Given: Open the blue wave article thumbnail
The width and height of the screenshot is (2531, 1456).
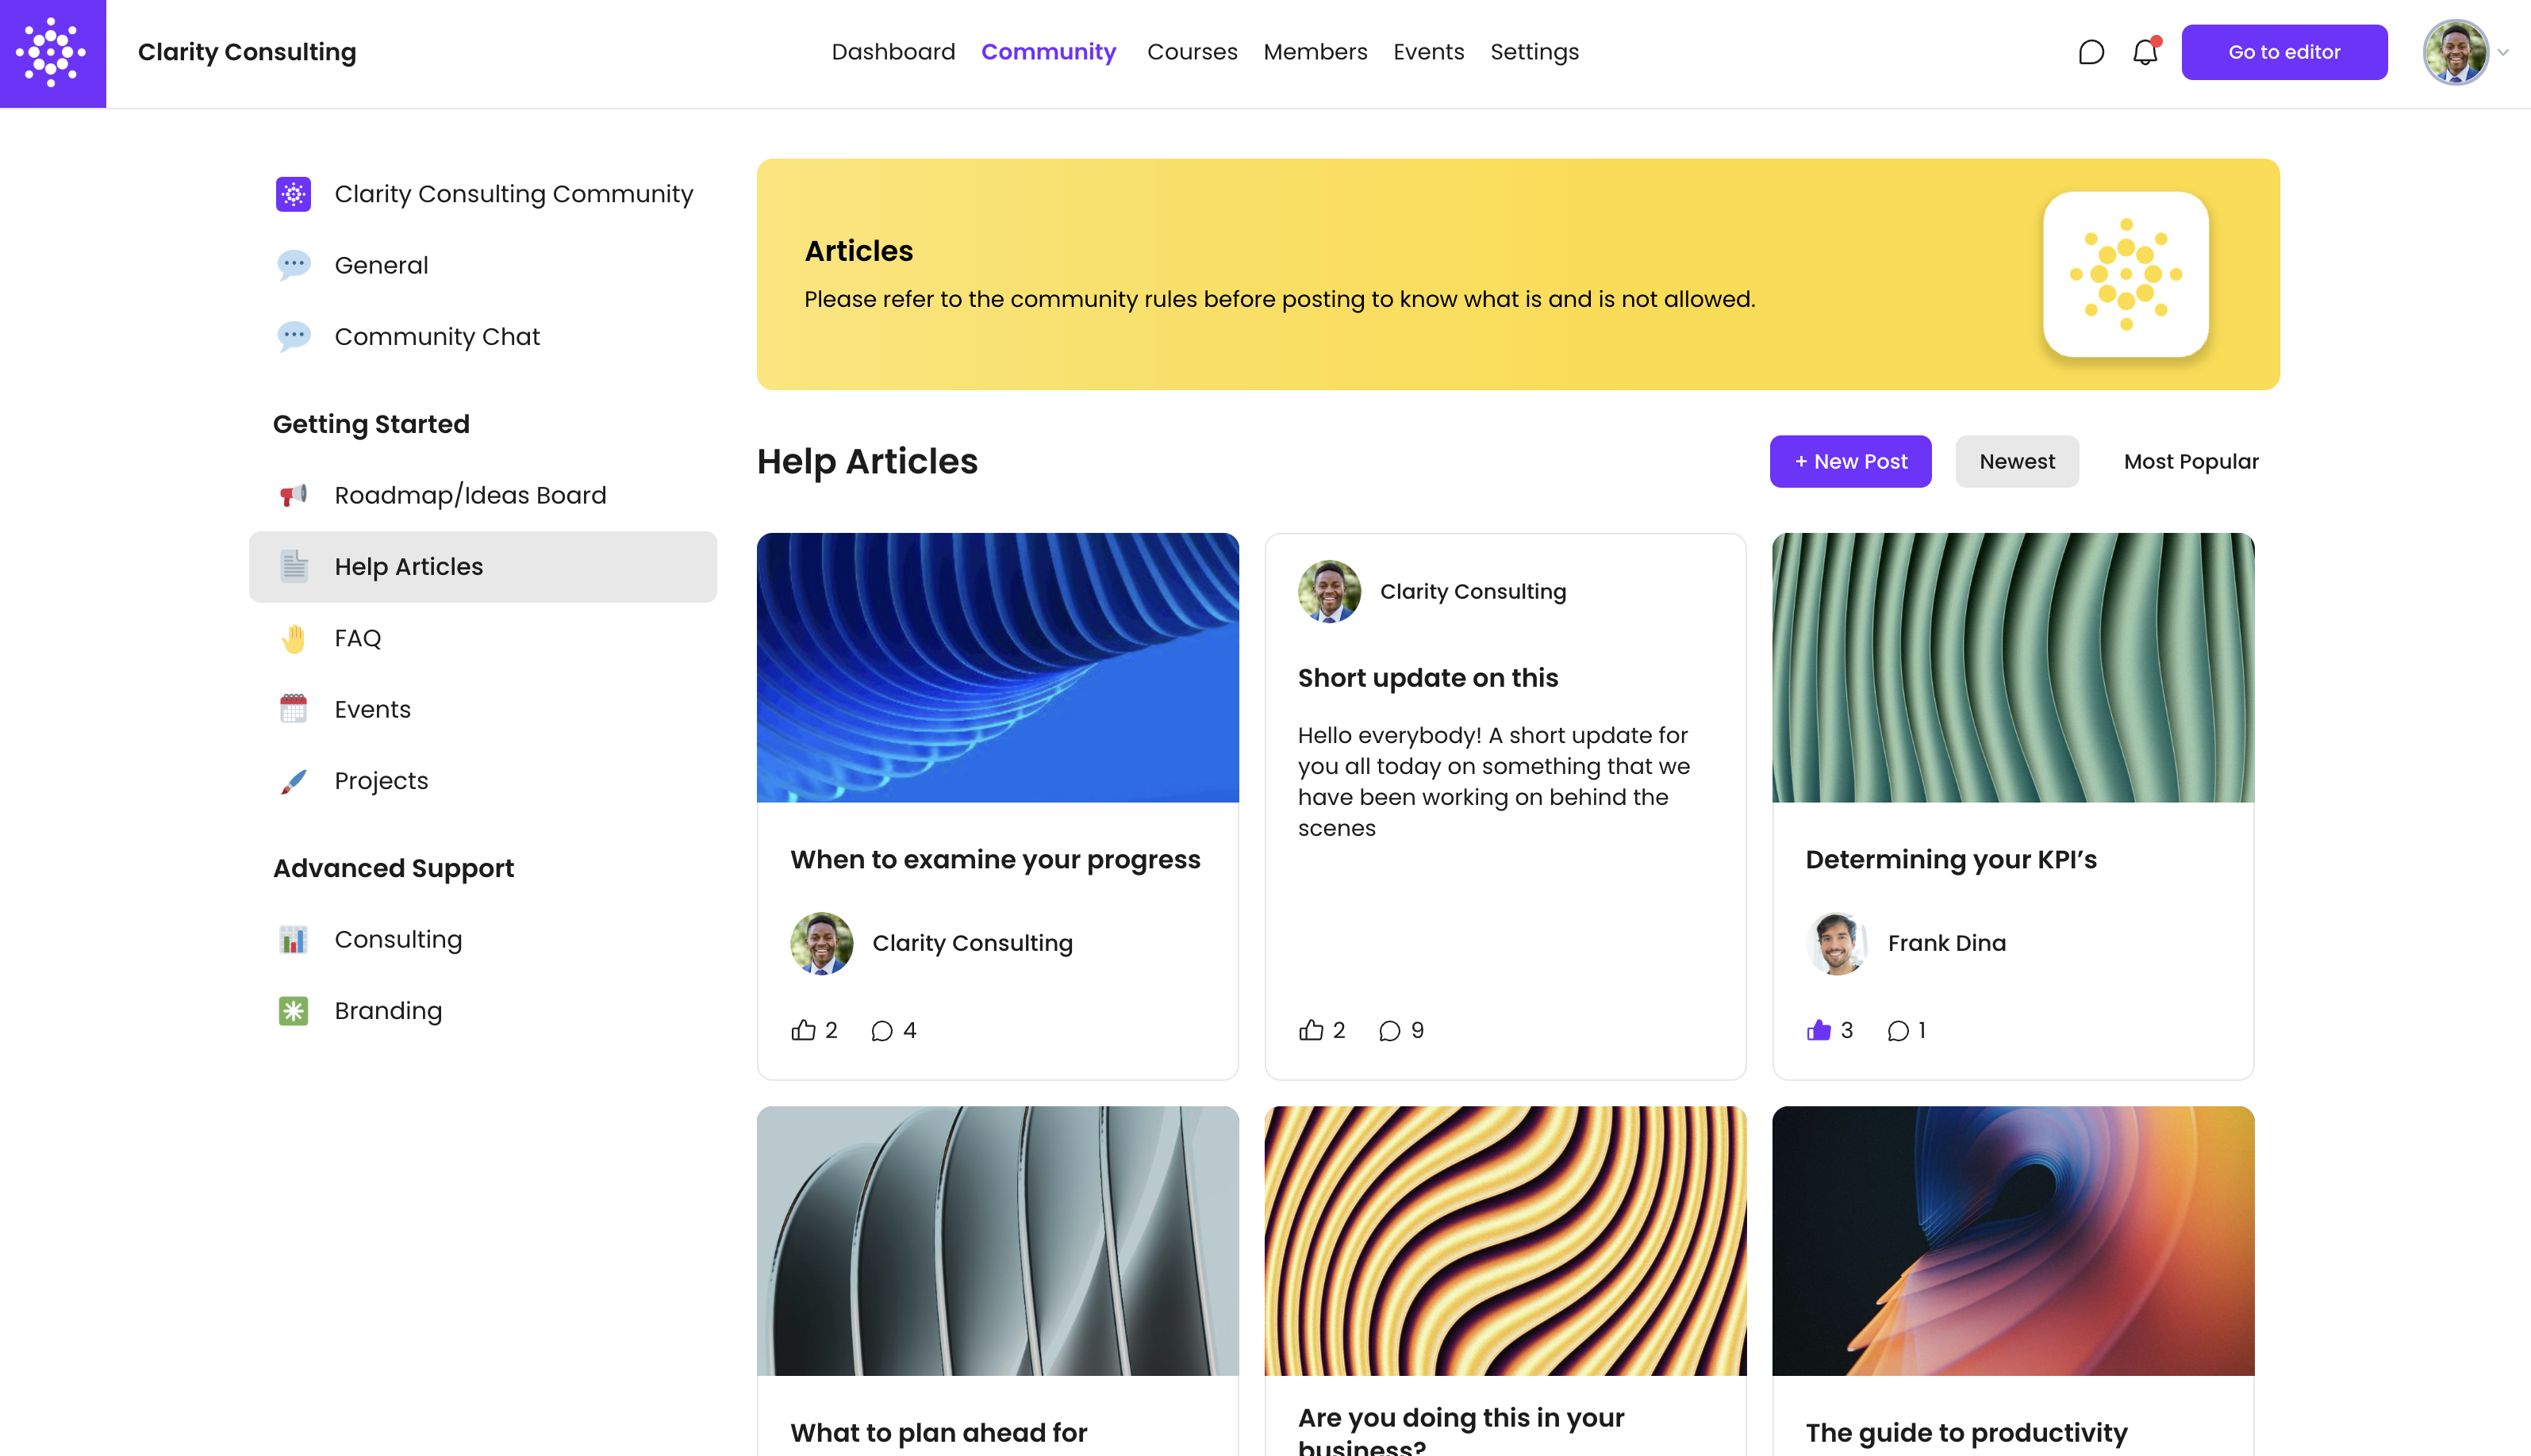Looking at the screenshot, I should tap(997, 667).
